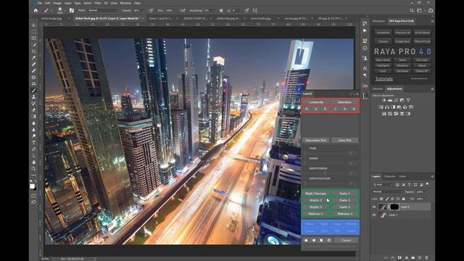The image size is (464, 261).
Task: Select the Rectangular Marquee tool
Action: tap(34, 32)
